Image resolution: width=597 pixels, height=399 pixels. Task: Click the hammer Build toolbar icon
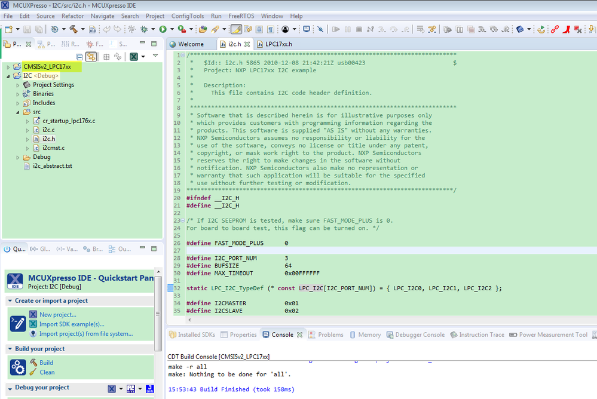coord(74,29)
